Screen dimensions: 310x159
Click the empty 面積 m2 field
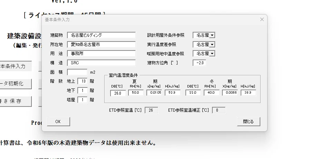click(77, 72)
